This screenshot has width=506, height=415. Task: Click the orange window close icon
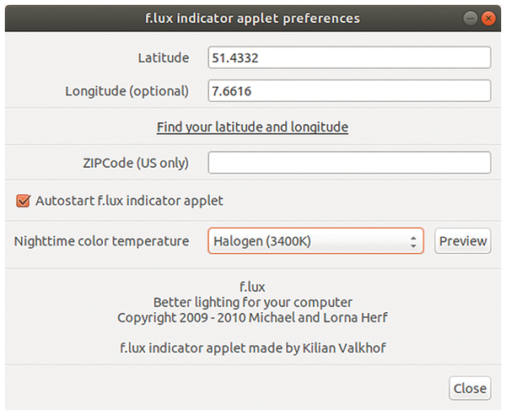point(488,19)
